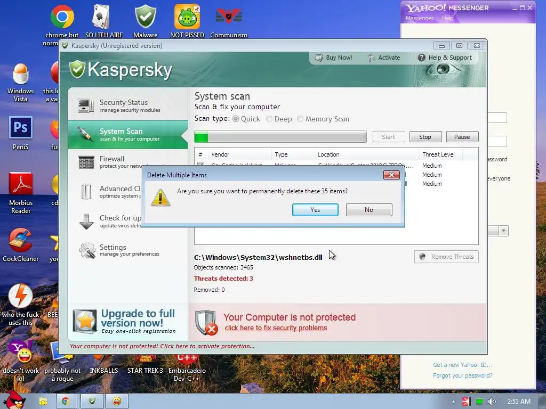
Task: Click the Type column header
Action: [x=293, y=154]
